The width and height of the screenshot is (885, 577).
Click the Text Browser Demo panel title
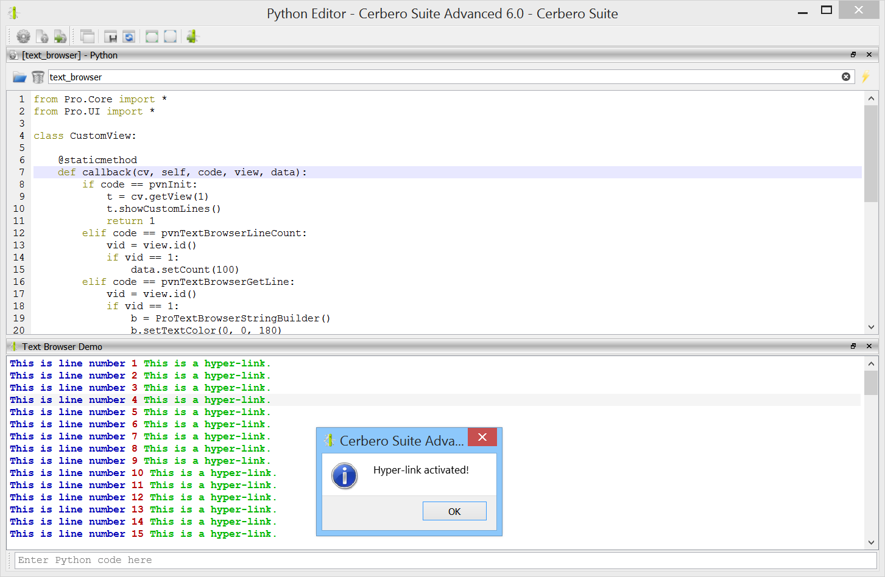pyautogui.click(x=62, y=346)
